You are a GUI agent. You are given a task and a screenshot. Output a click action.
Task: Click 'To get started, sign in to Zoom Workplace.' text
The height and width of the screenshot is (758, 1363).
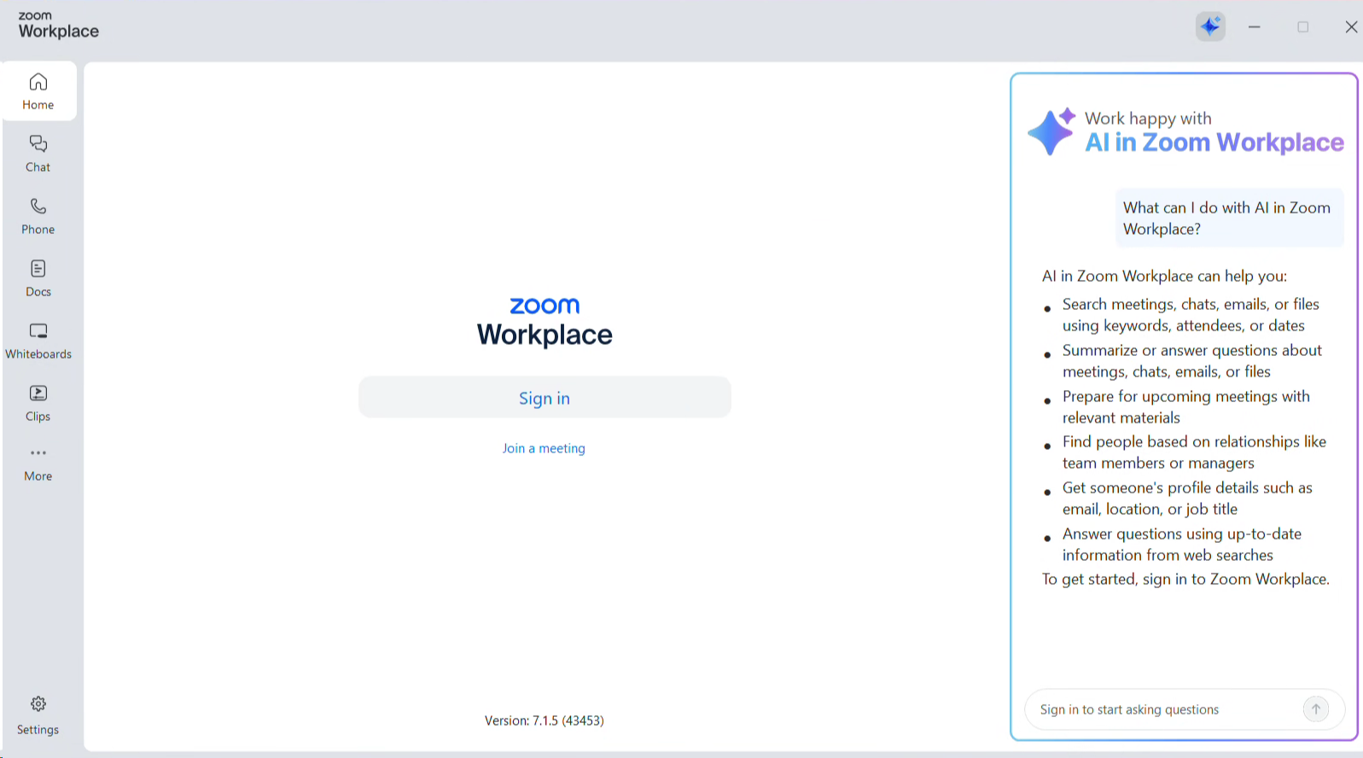pyautogui.click(x=1185, y=580)
